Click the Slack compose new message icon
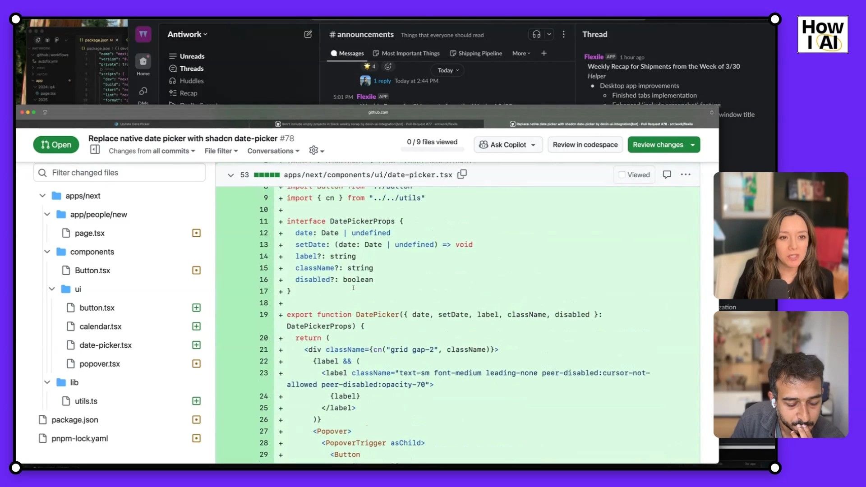This screenshot has width=866, height=487. [x=308, y=34]
